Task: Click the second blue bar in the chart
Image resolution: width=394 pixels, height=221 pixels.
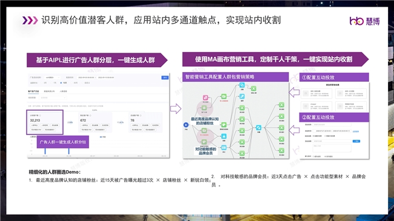Action: pyautogui.click(x=69, y=151)
